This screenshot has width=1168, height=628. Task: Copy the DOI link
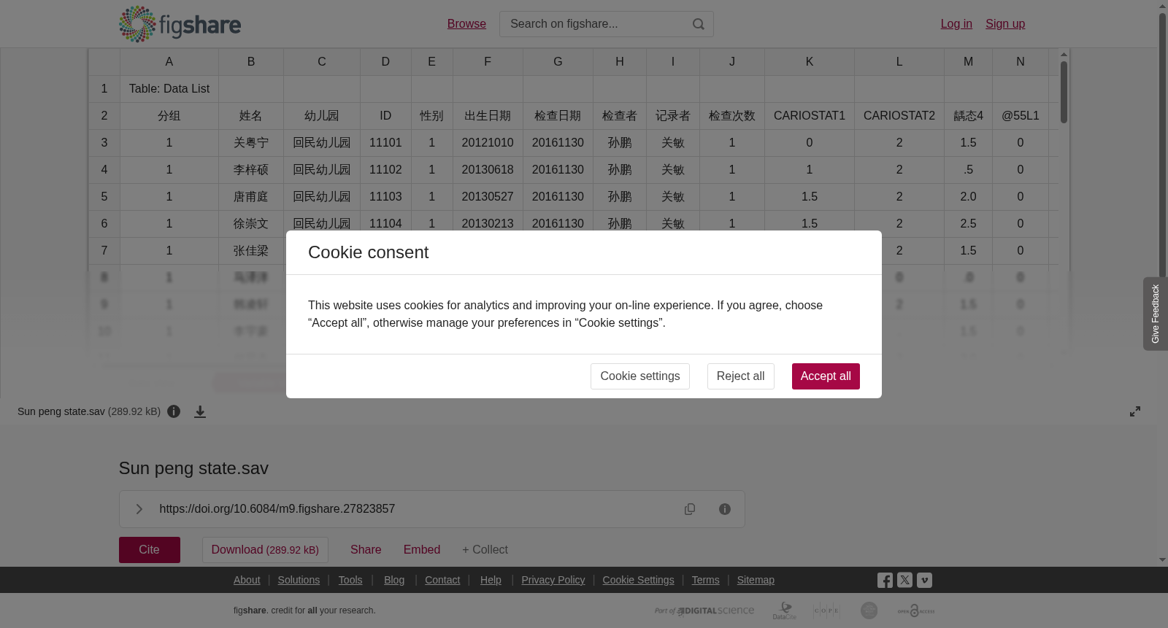pyautogui.click(x=690, y=509)
